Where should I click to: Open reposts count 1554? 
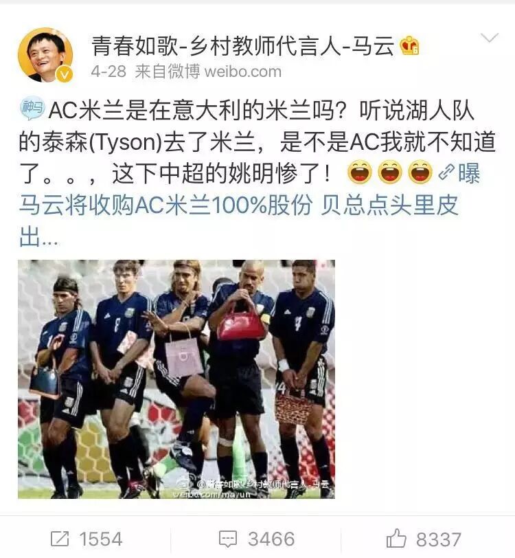[x=101, y=539]
